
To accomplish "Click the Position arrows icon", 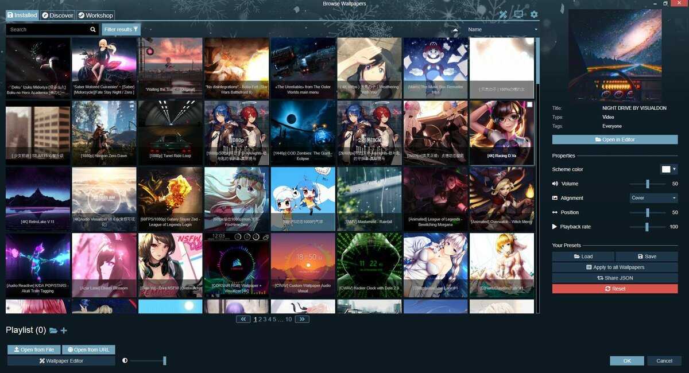I will 555,212.
